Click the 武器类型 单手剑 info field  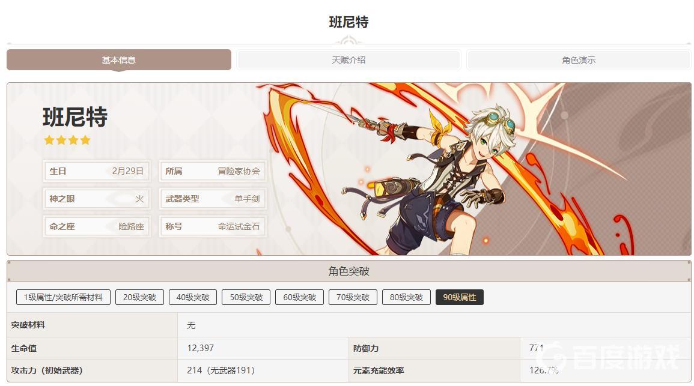click(213, 199)
